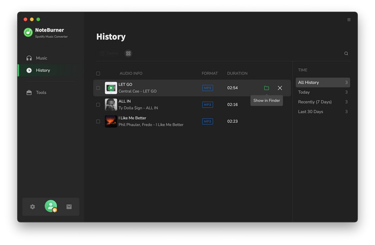The height and width of the screenshot is (245, 375).
Task: Click the yellow macOS minimize button
Action: click(x=32, y=19)
